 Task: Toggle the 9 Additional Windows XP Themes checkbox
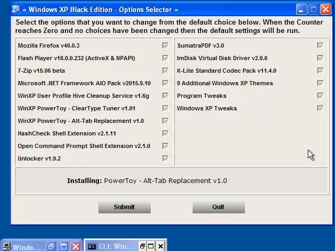(x=320, y=83)
